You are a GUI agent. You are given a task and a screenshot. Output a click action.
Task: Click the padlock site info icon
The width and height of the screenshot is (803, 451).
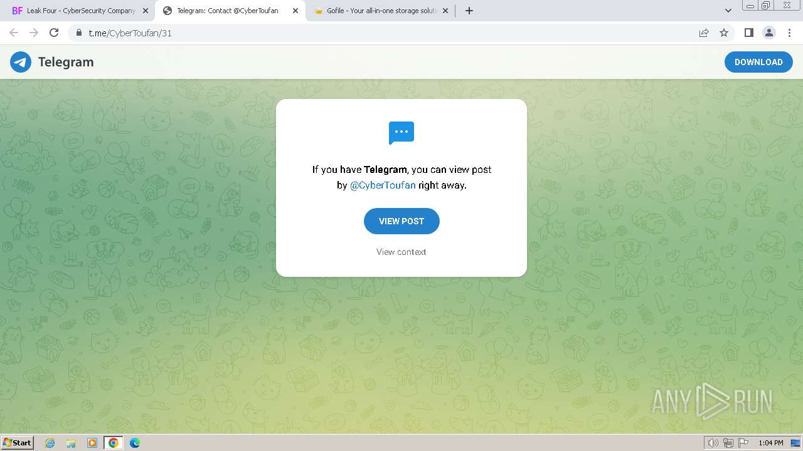[79, 33]
